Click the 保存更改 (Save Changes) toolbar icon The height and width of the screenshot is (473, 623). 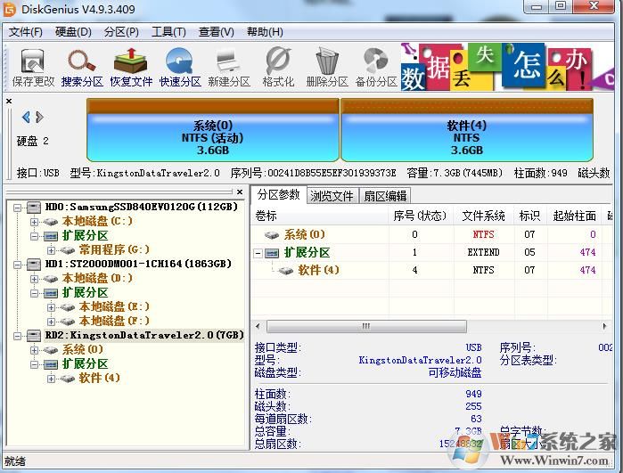coord(33,67)
